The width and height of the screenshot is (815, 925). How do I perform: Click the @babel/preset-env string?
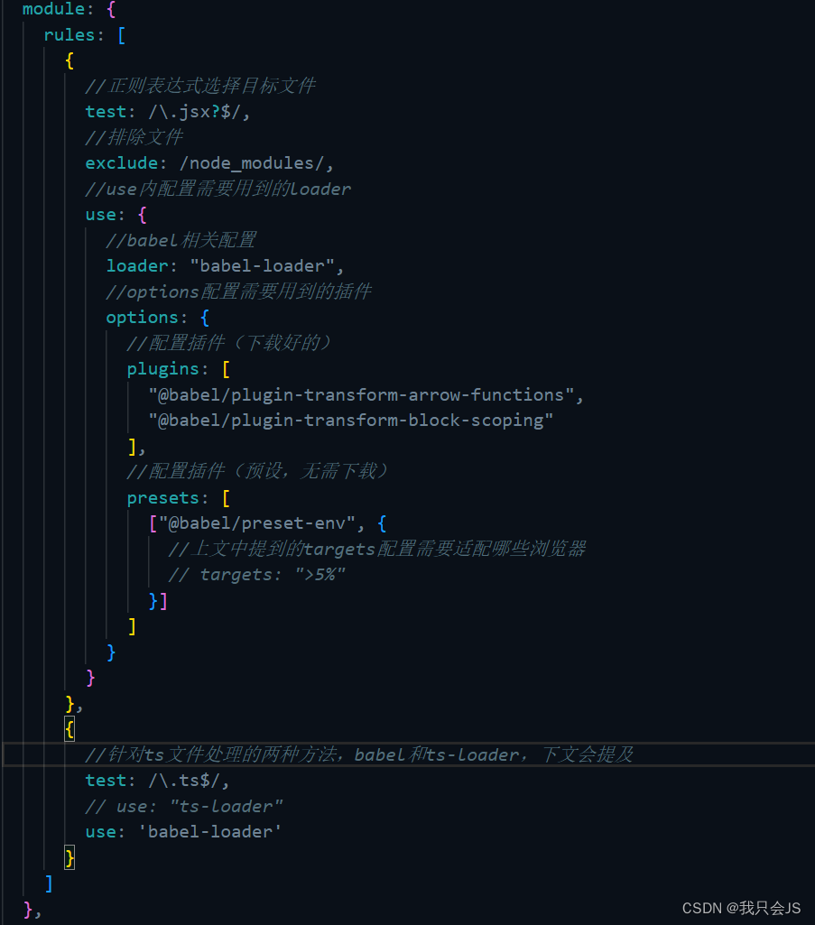pos(252,523)
